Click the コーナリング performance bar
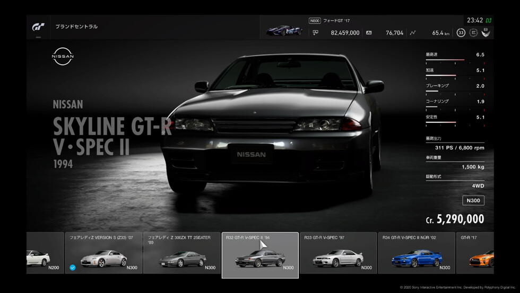 coord(455,106)
